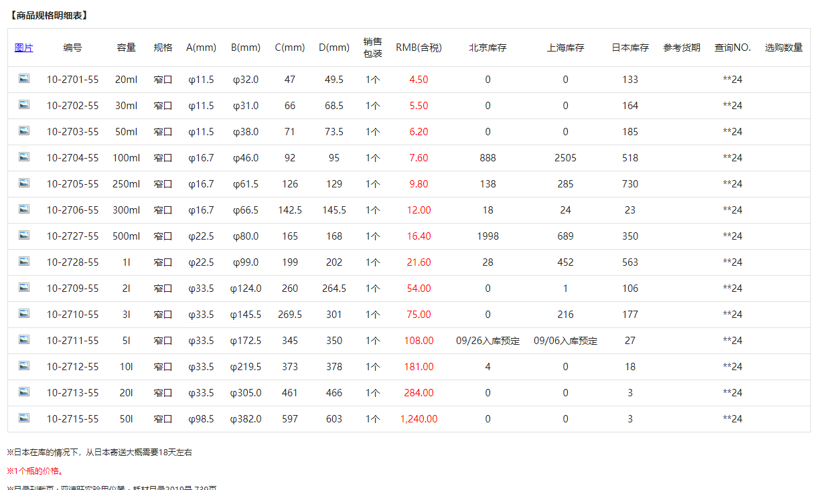Click the image icon for the 250ml bottle

(24, 183)
